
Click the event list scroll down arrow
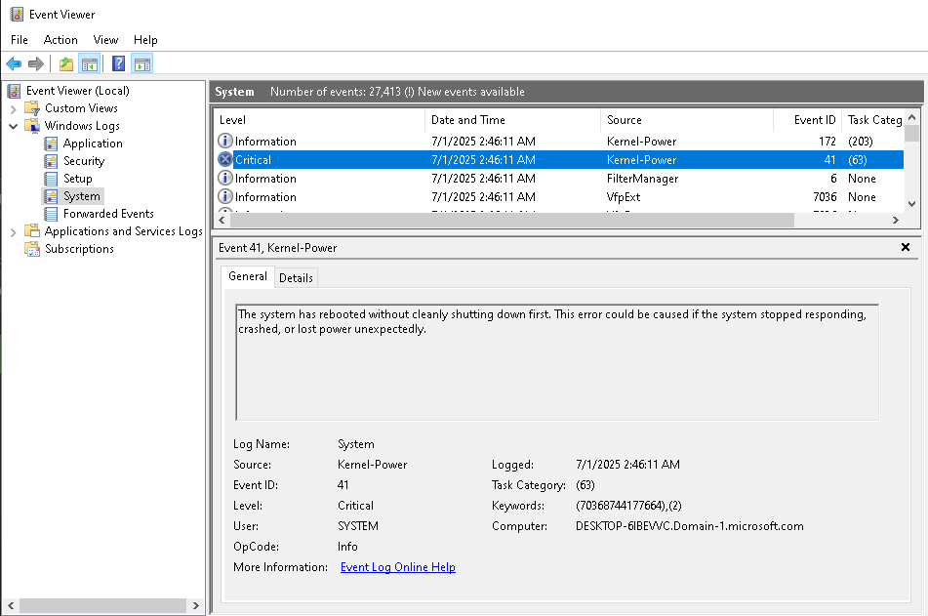(912, 203)
